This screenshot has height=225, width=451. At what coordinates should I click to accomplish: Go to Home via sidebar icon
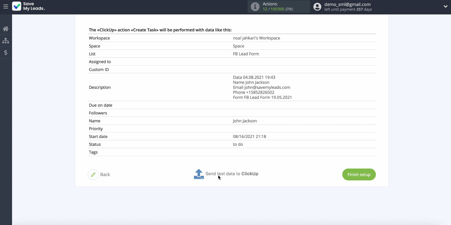point(6,29)
